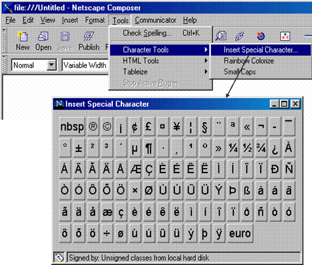Insert the micro µ symbol
Image resolution: width=312 pixels, height=265 pixels.
coord(135,148)
